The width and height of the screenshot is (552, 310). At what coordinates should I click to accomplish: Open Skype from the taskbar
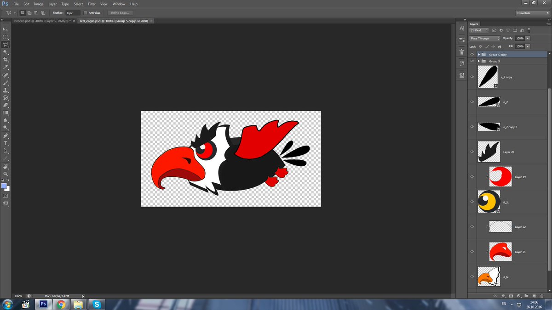[96, 304]
